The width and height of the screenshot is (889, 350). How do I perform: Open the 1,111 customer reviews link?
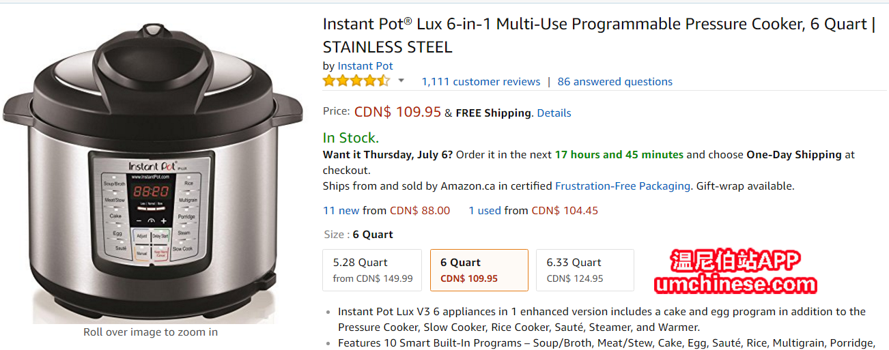click(x=481, y=81)
